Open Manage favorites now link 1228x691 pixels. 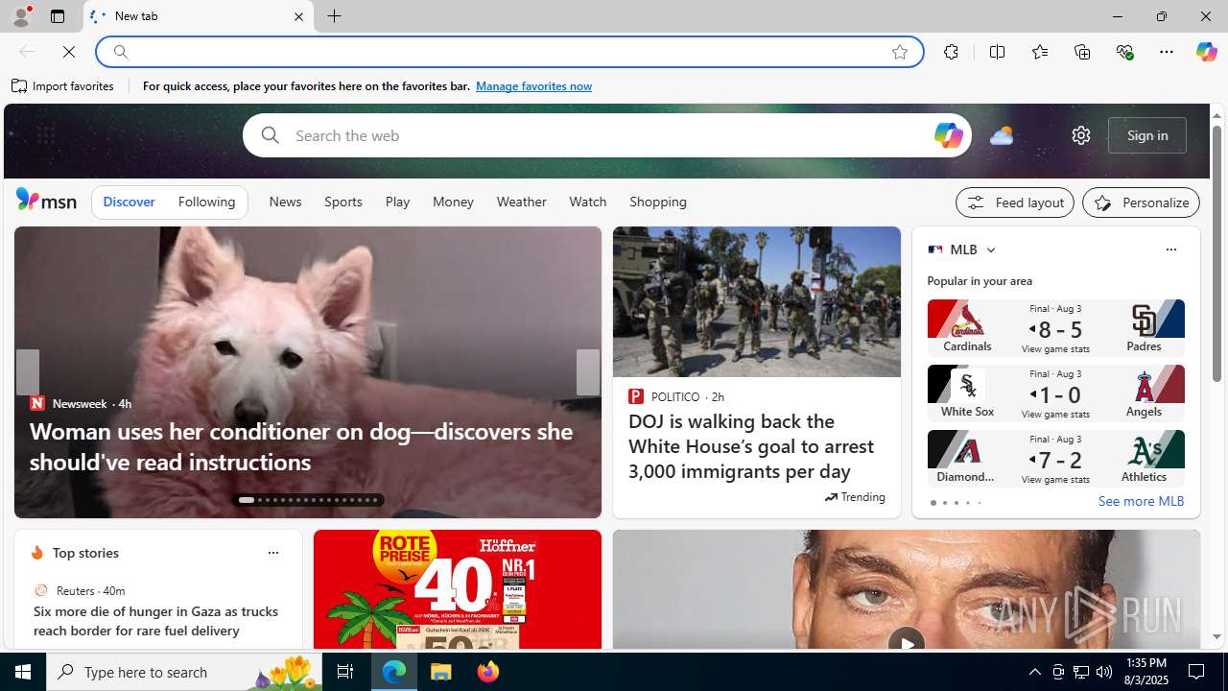(x=533, y=86)
